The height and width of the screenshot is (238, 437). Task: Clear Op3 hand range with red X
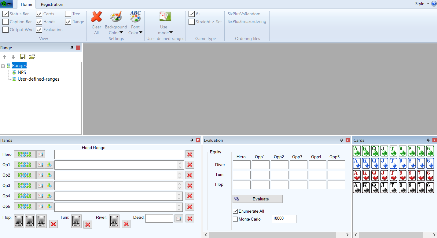[190, 186]
